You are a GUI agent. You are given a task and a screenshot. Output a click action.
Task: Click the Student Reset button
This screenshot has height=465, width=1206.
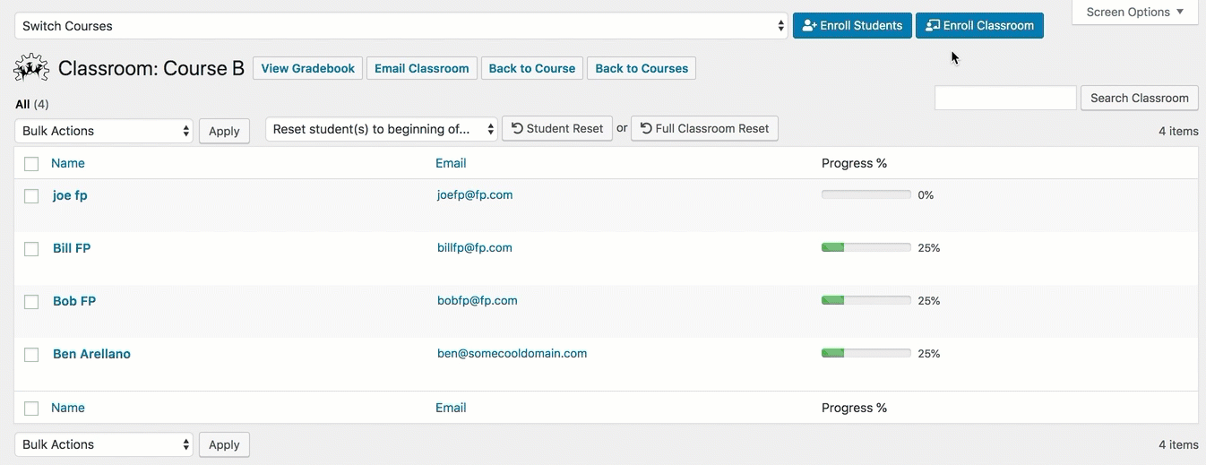[557, 128]
